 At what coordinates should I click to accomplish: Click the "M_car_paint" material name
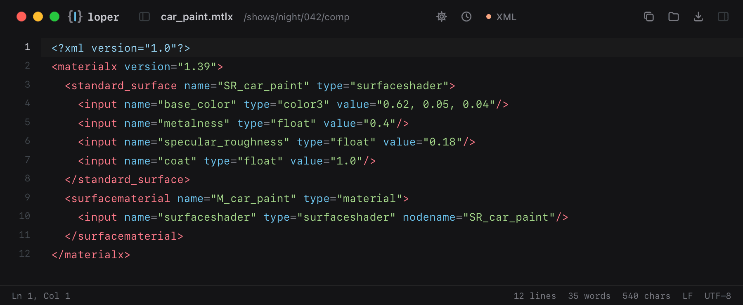(x=253, y=198)
